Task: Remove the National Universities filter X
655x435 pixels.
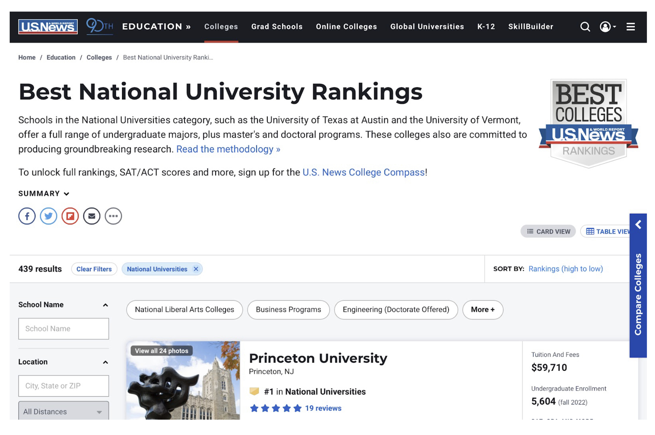Action: click(196, 269)
